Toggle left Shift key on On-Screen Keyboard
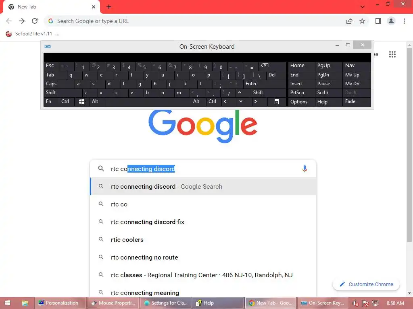This screenshot has height=309, width=413. [x=63, y=93]
